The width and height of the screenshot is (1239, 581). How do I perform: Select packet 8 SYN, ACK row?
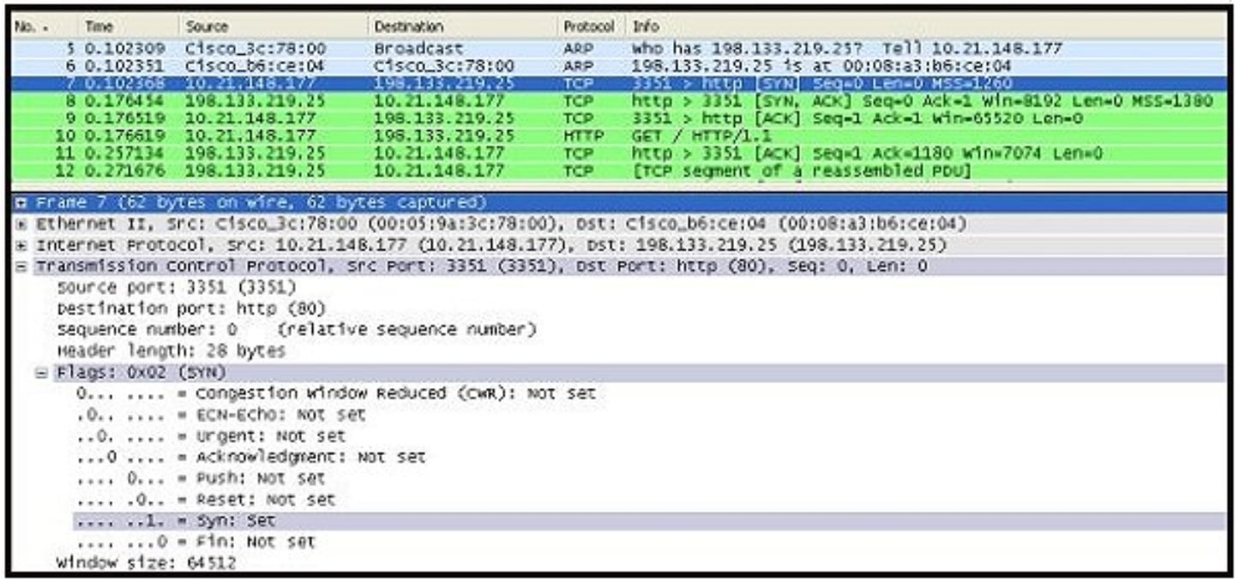pos(600,101)
